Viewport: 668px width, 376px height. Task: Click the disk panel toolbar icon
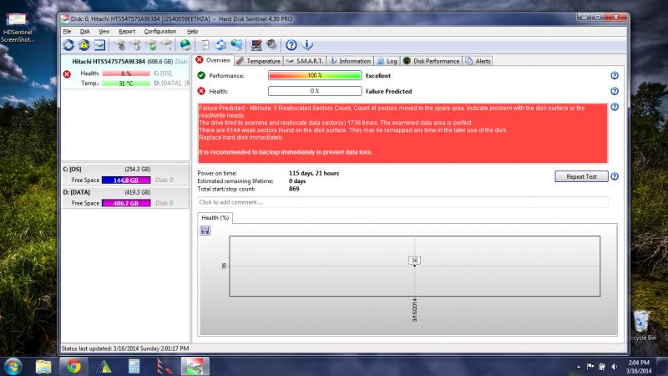(x=99, y=45)
